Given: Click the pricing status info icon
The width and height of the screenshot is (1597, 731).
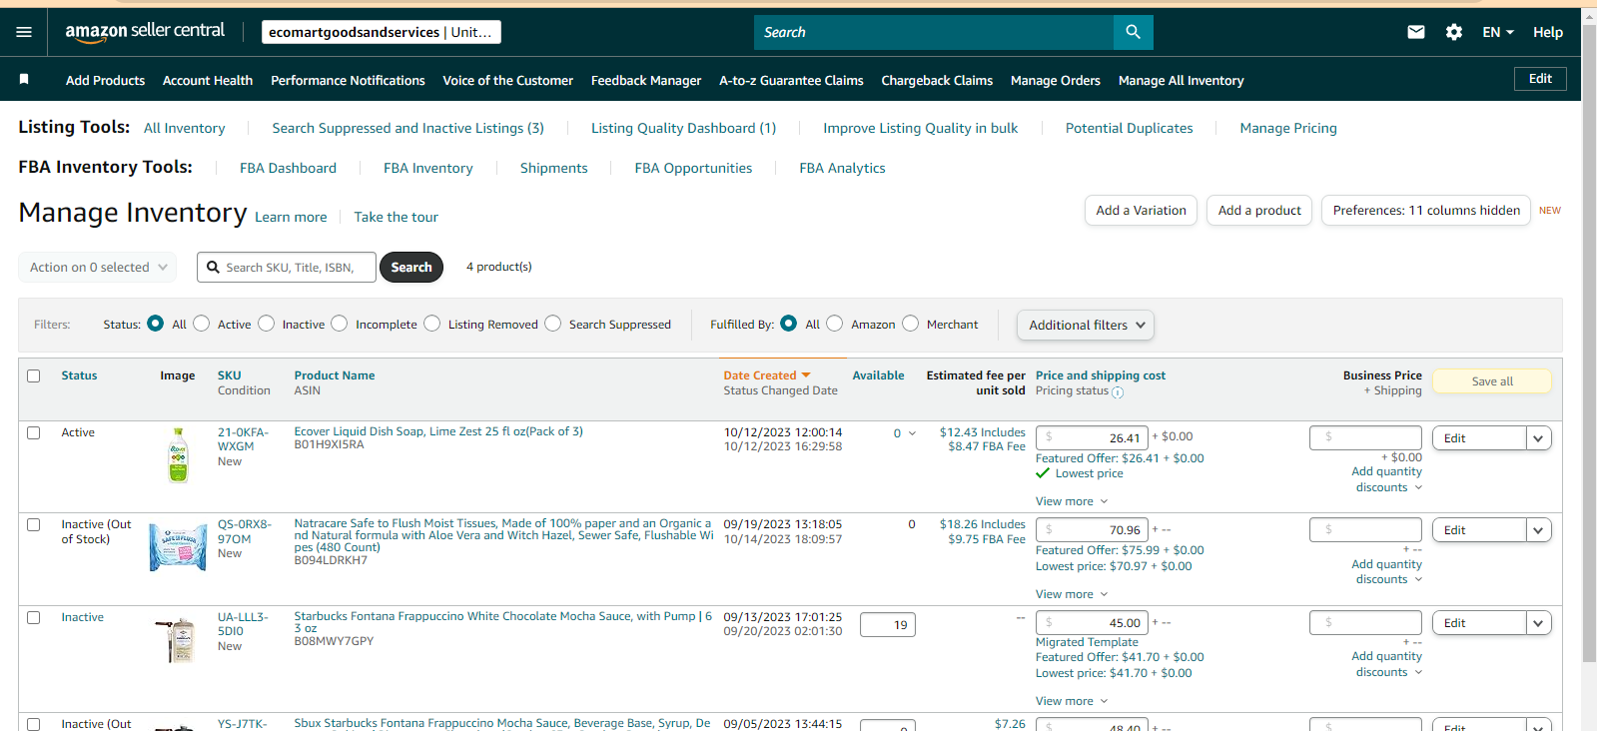Looking at the screenshot, I should coord(1118,392).
